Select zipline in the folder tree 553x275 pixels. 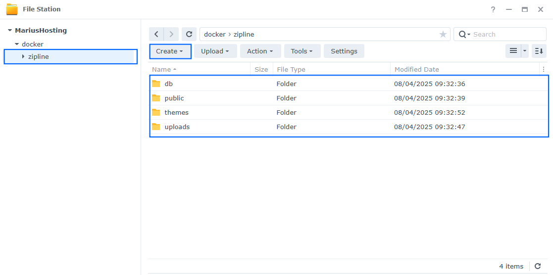click(x=39, y=56)
